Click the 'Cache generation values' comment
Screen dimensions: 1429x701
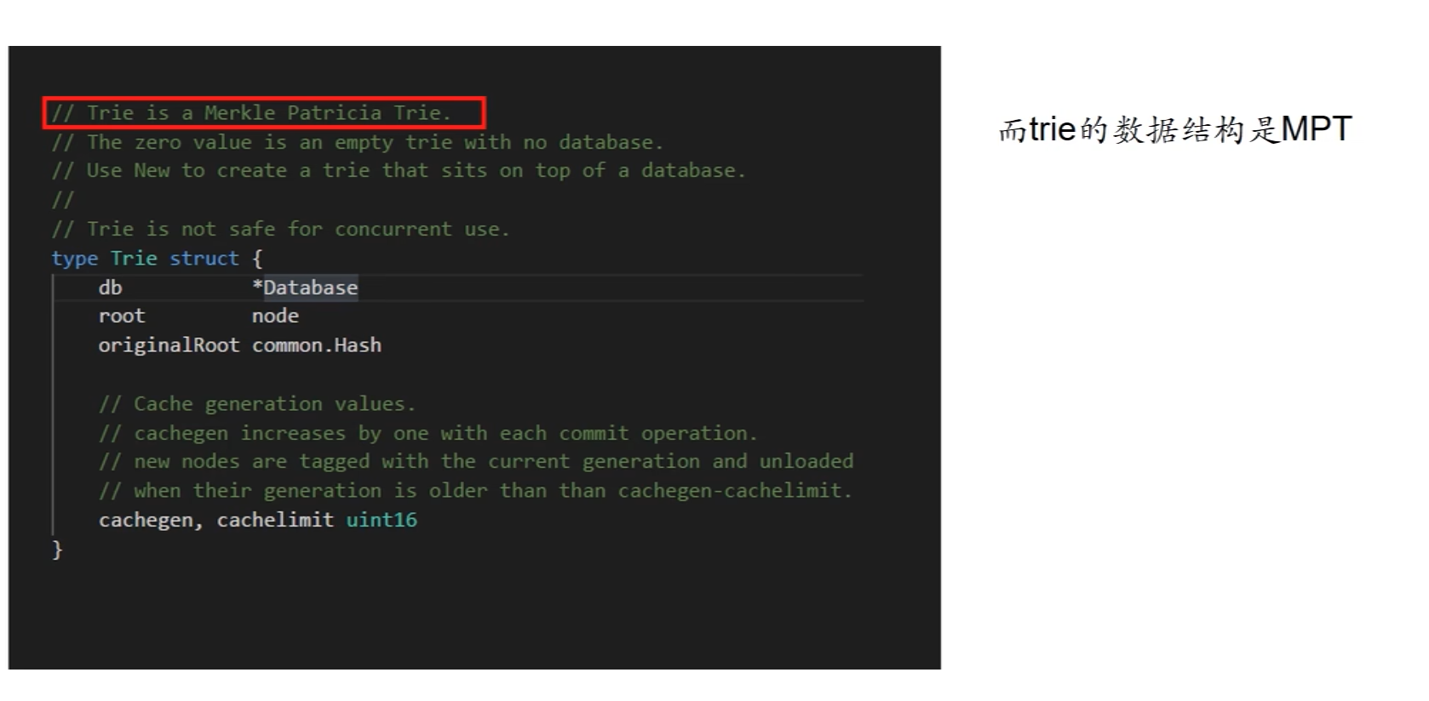pos(257,404)
